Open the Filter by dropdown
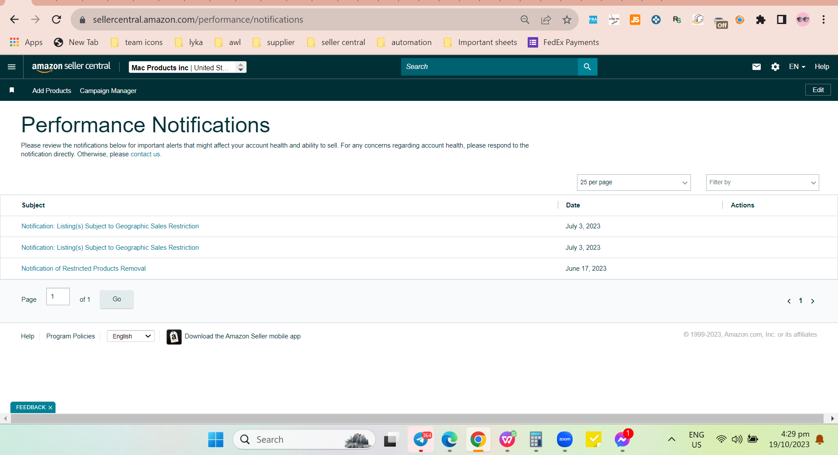Image resolution: width=838 pixels, height=455 pixels. click(x=762, y=183)
